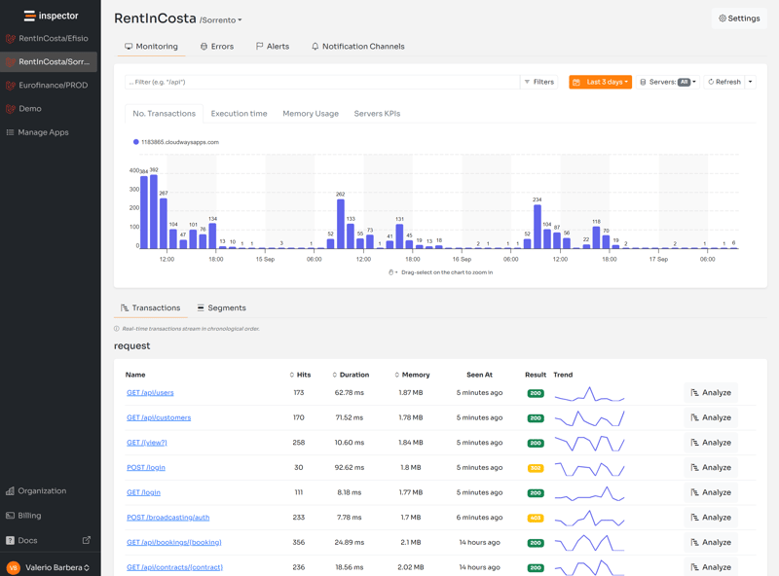The image size is (779, 576).
Task: Click the trend sparkline for POST /login
Action: tap(589, 467)
